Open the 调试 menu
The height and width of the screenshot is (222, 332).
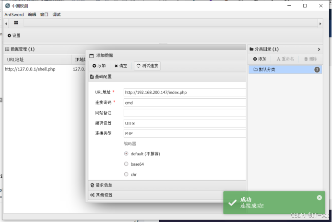(57, 14)
